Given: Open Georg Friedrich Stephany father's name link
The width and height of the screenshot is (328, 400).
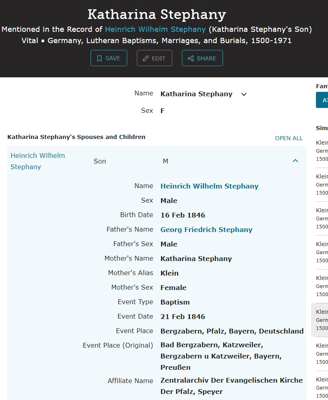Looking at the screenshot, I should tap(206, 230).
